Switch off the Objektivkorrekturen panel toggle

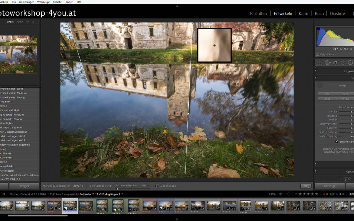(315, 71)
